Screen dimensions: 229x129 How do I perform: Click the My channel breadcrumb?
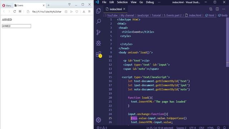(127, 15)
